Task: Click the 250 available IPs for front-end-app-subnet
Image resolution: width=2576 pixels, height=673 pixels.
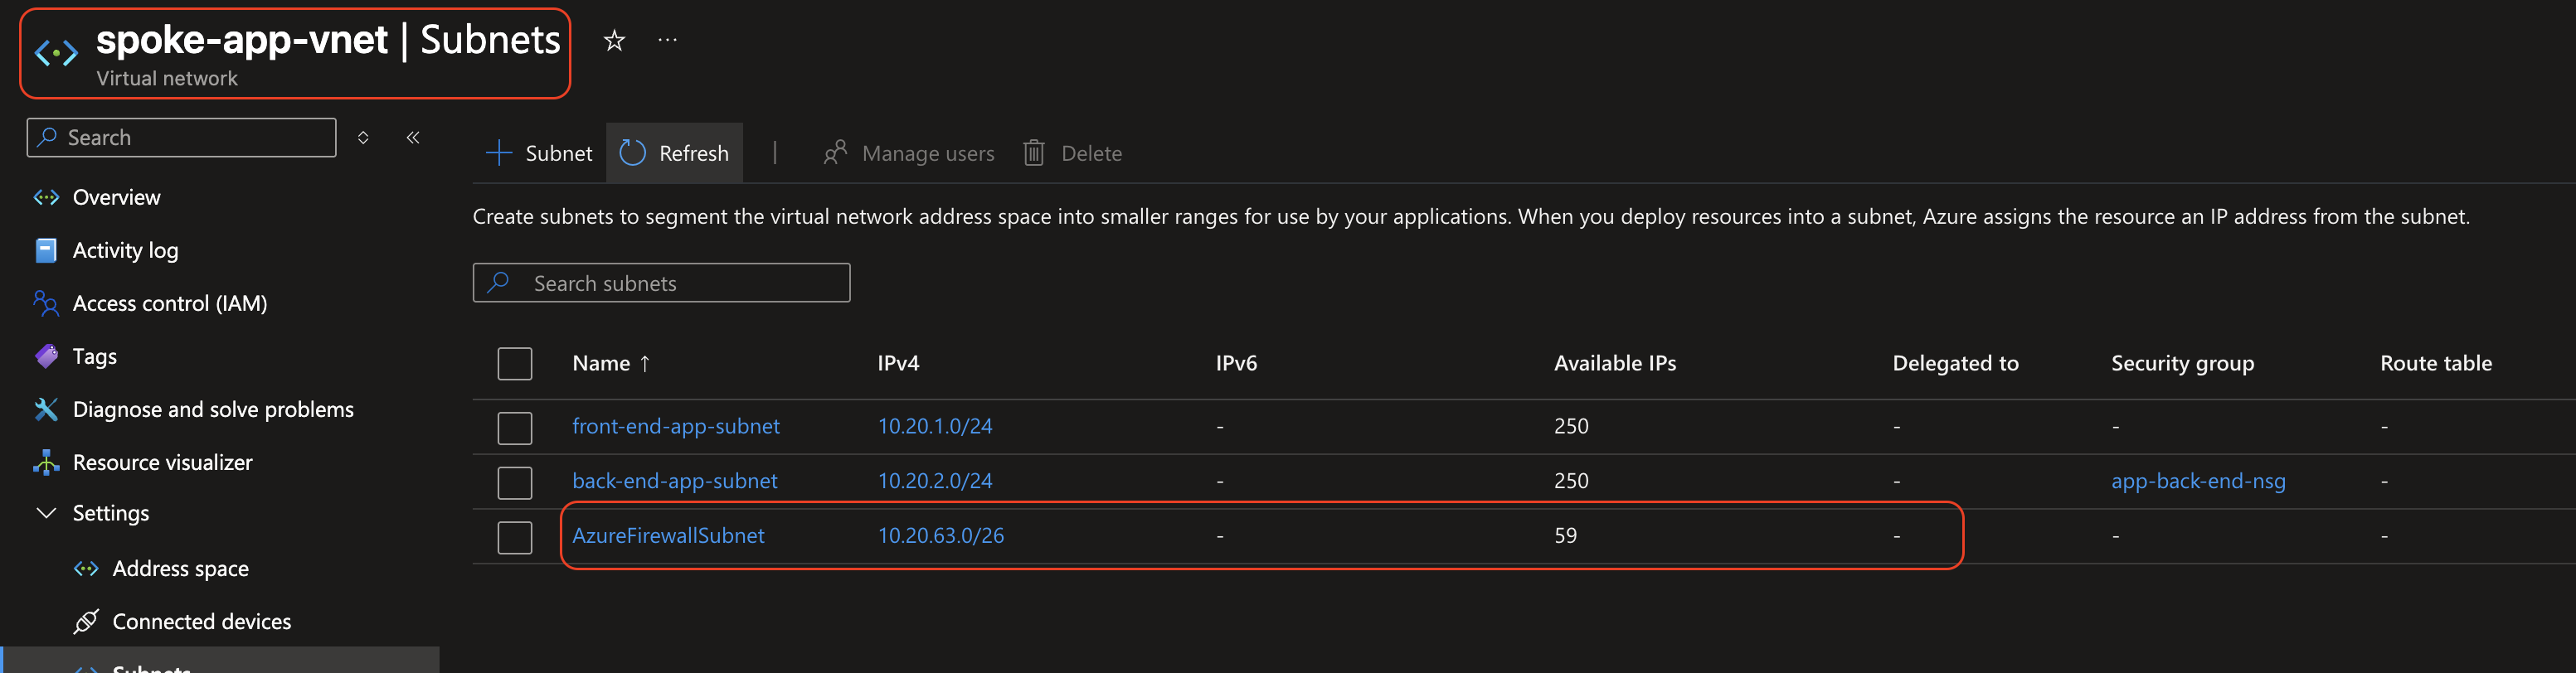Action: pyautogui.click(x=1571, y=426)
